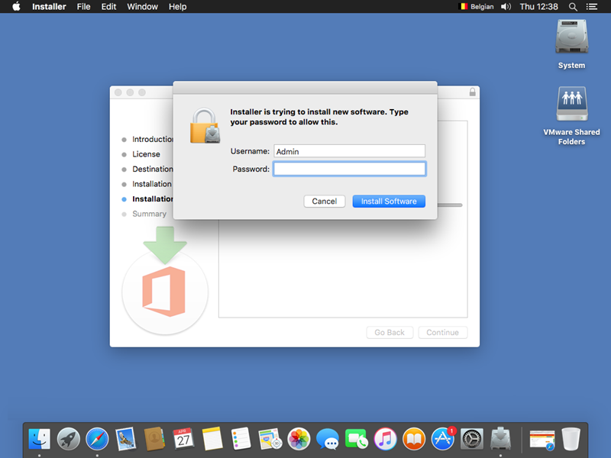Screen dimensions: 611x458
Task: Click the Install Software button
Action: [x=389, y=202]
